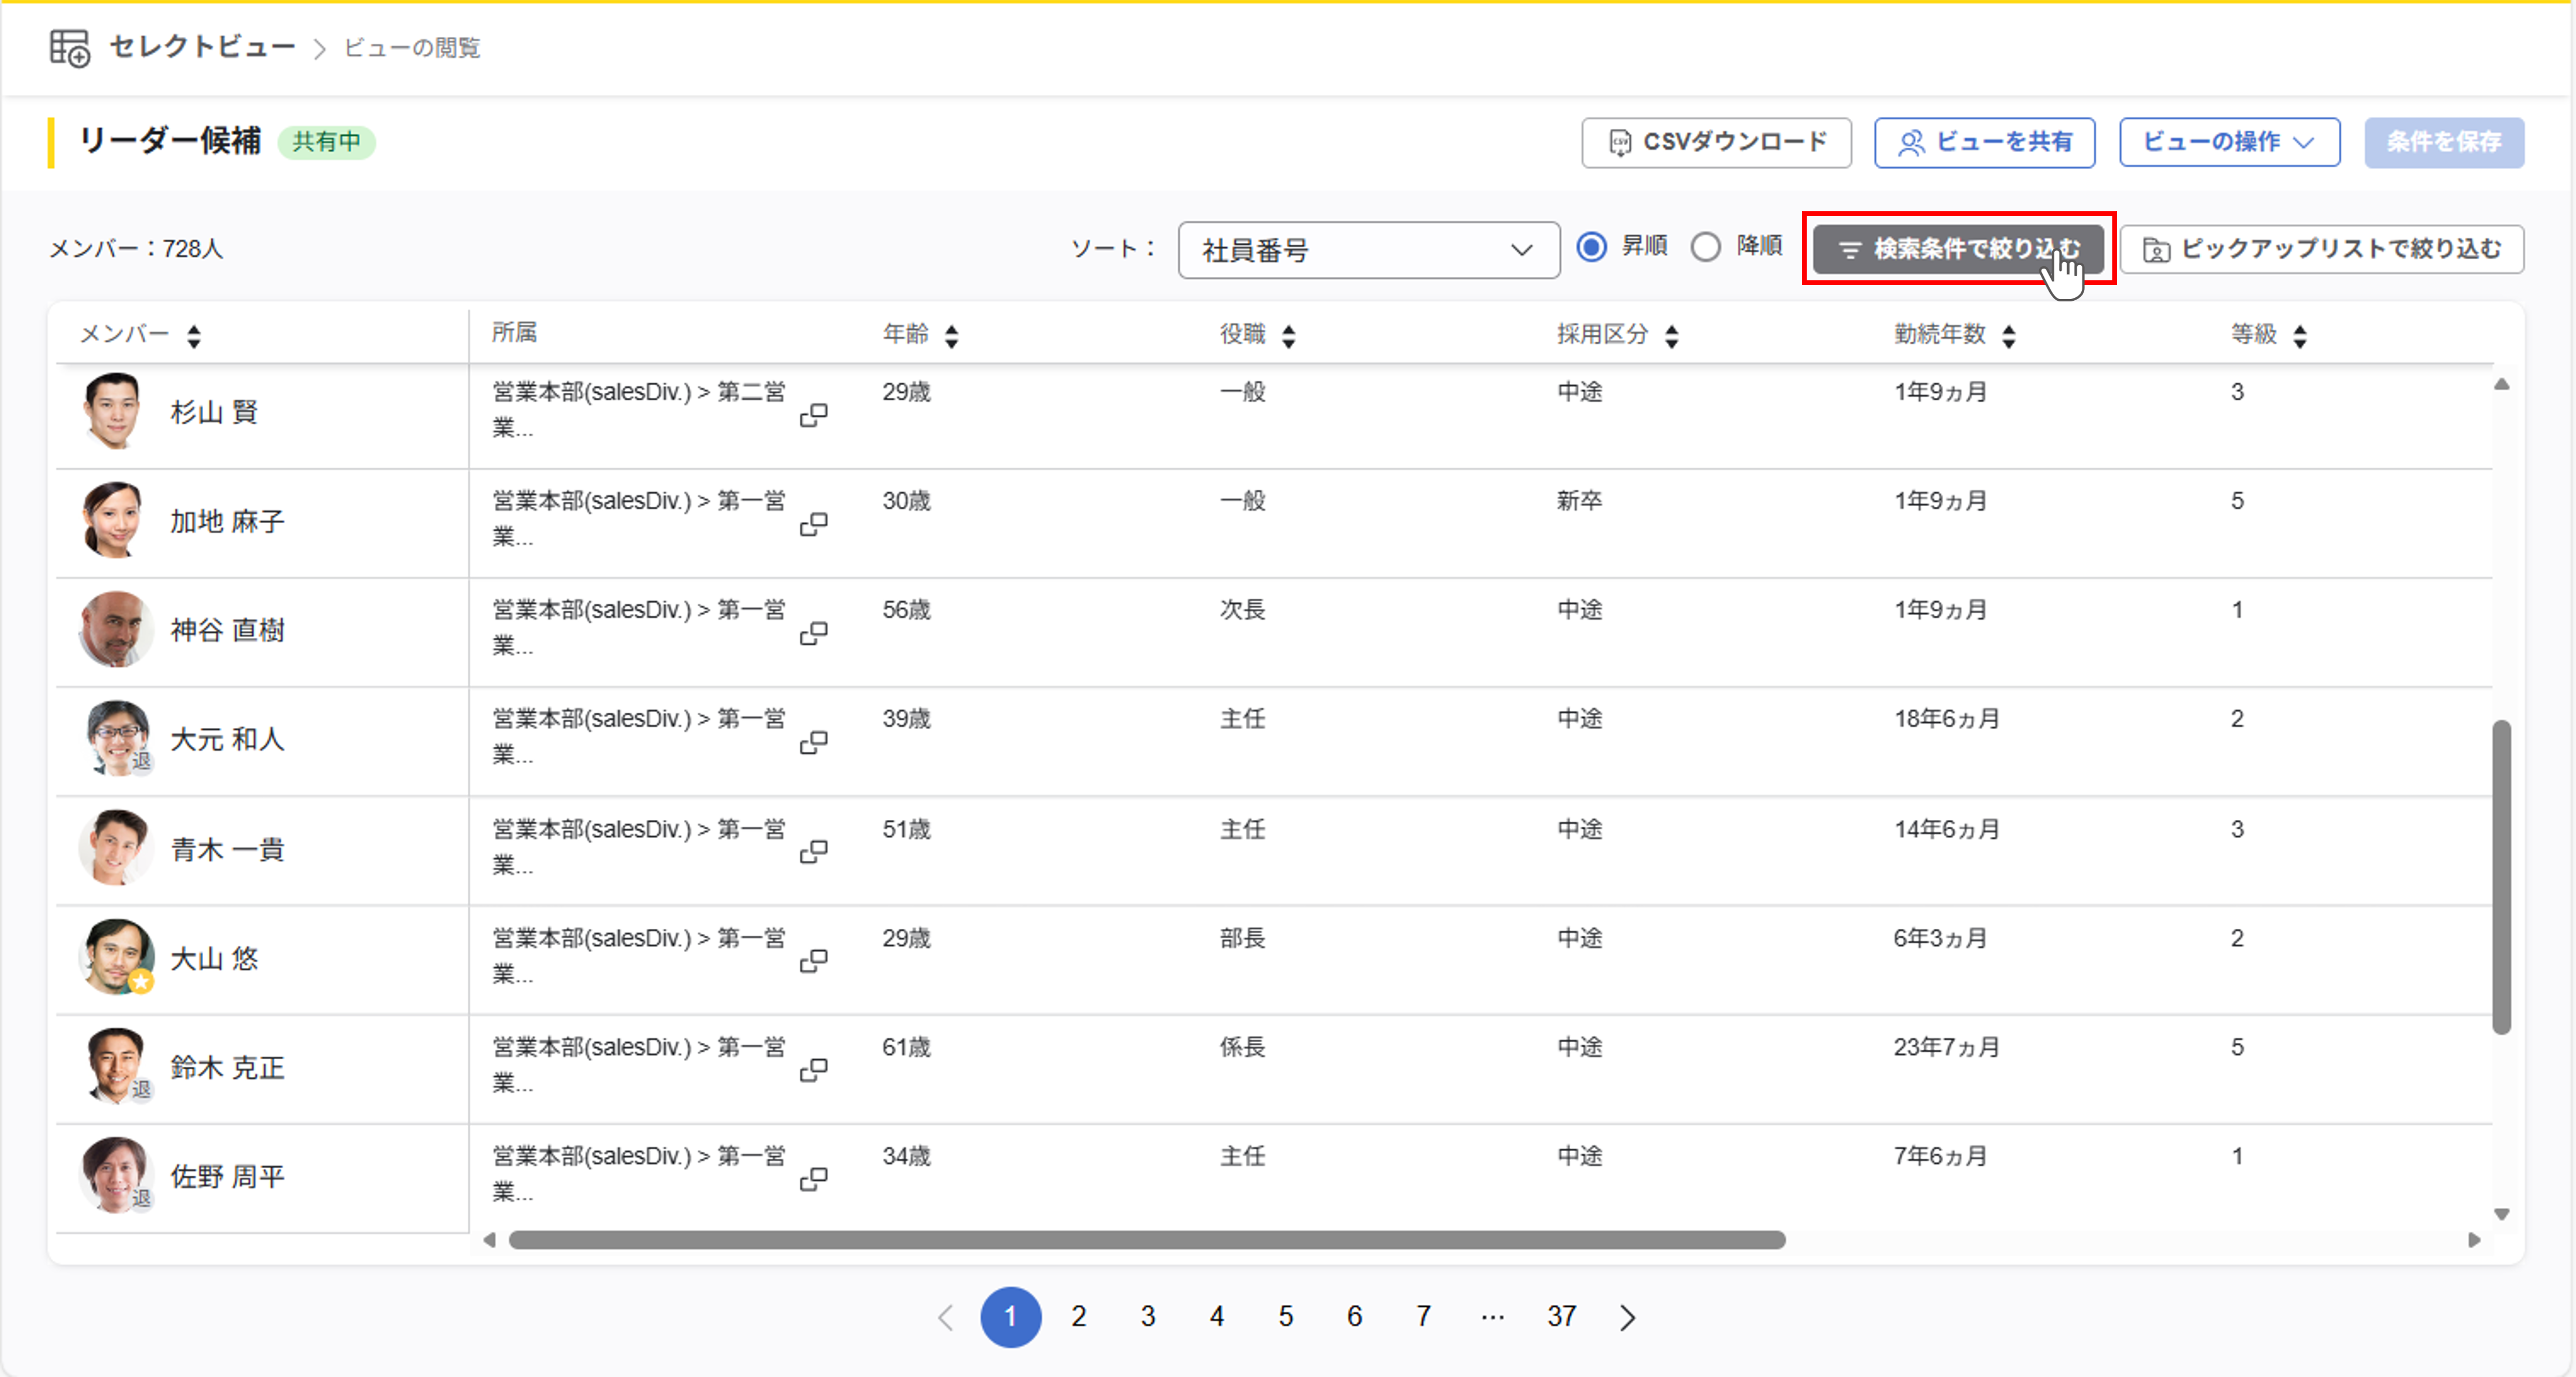Sort by the 年齢 column arrows
Image resolution: width=2576 pixels, height=1377 pixels.
(951, 336)
